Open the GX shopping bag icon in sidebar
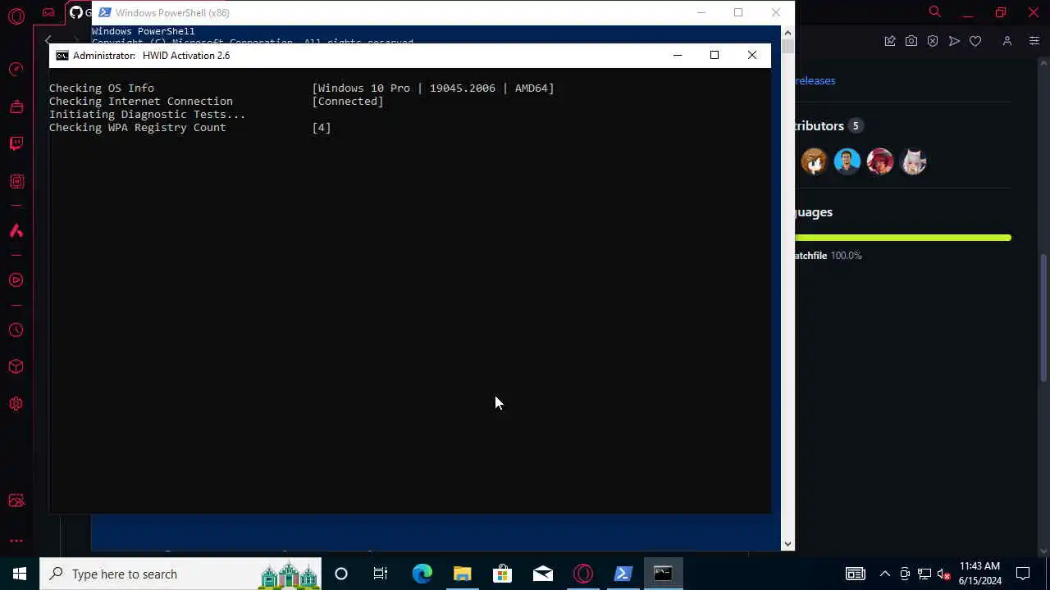 click(x=16, y=107)
